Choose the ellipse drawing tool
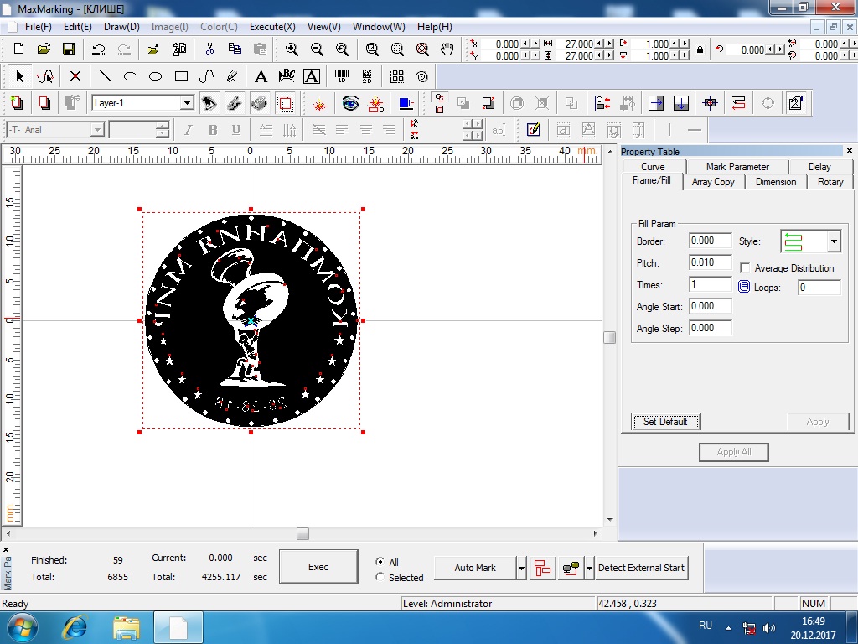This screenshot has width=858, height=644. click(155, 76)
